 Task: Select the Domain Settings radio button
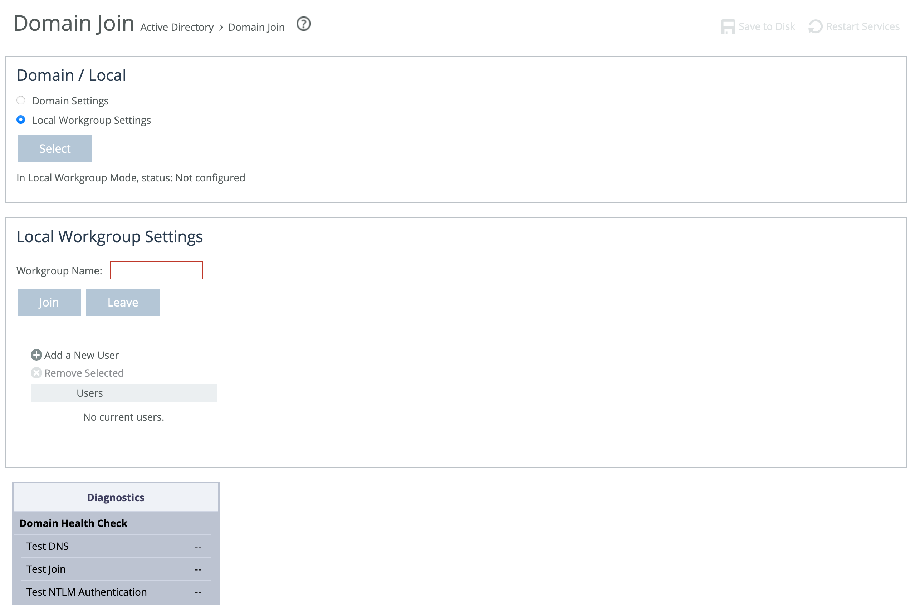tap(21, 100)
